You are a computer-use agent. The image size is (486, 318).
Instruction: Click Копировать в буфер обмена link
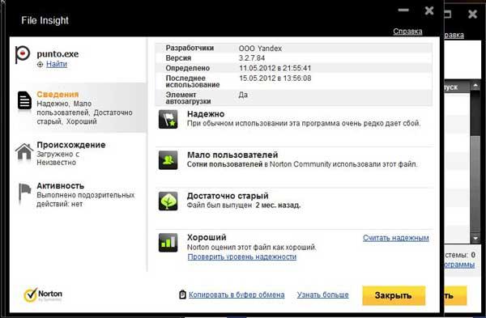[x=237, y=295]
